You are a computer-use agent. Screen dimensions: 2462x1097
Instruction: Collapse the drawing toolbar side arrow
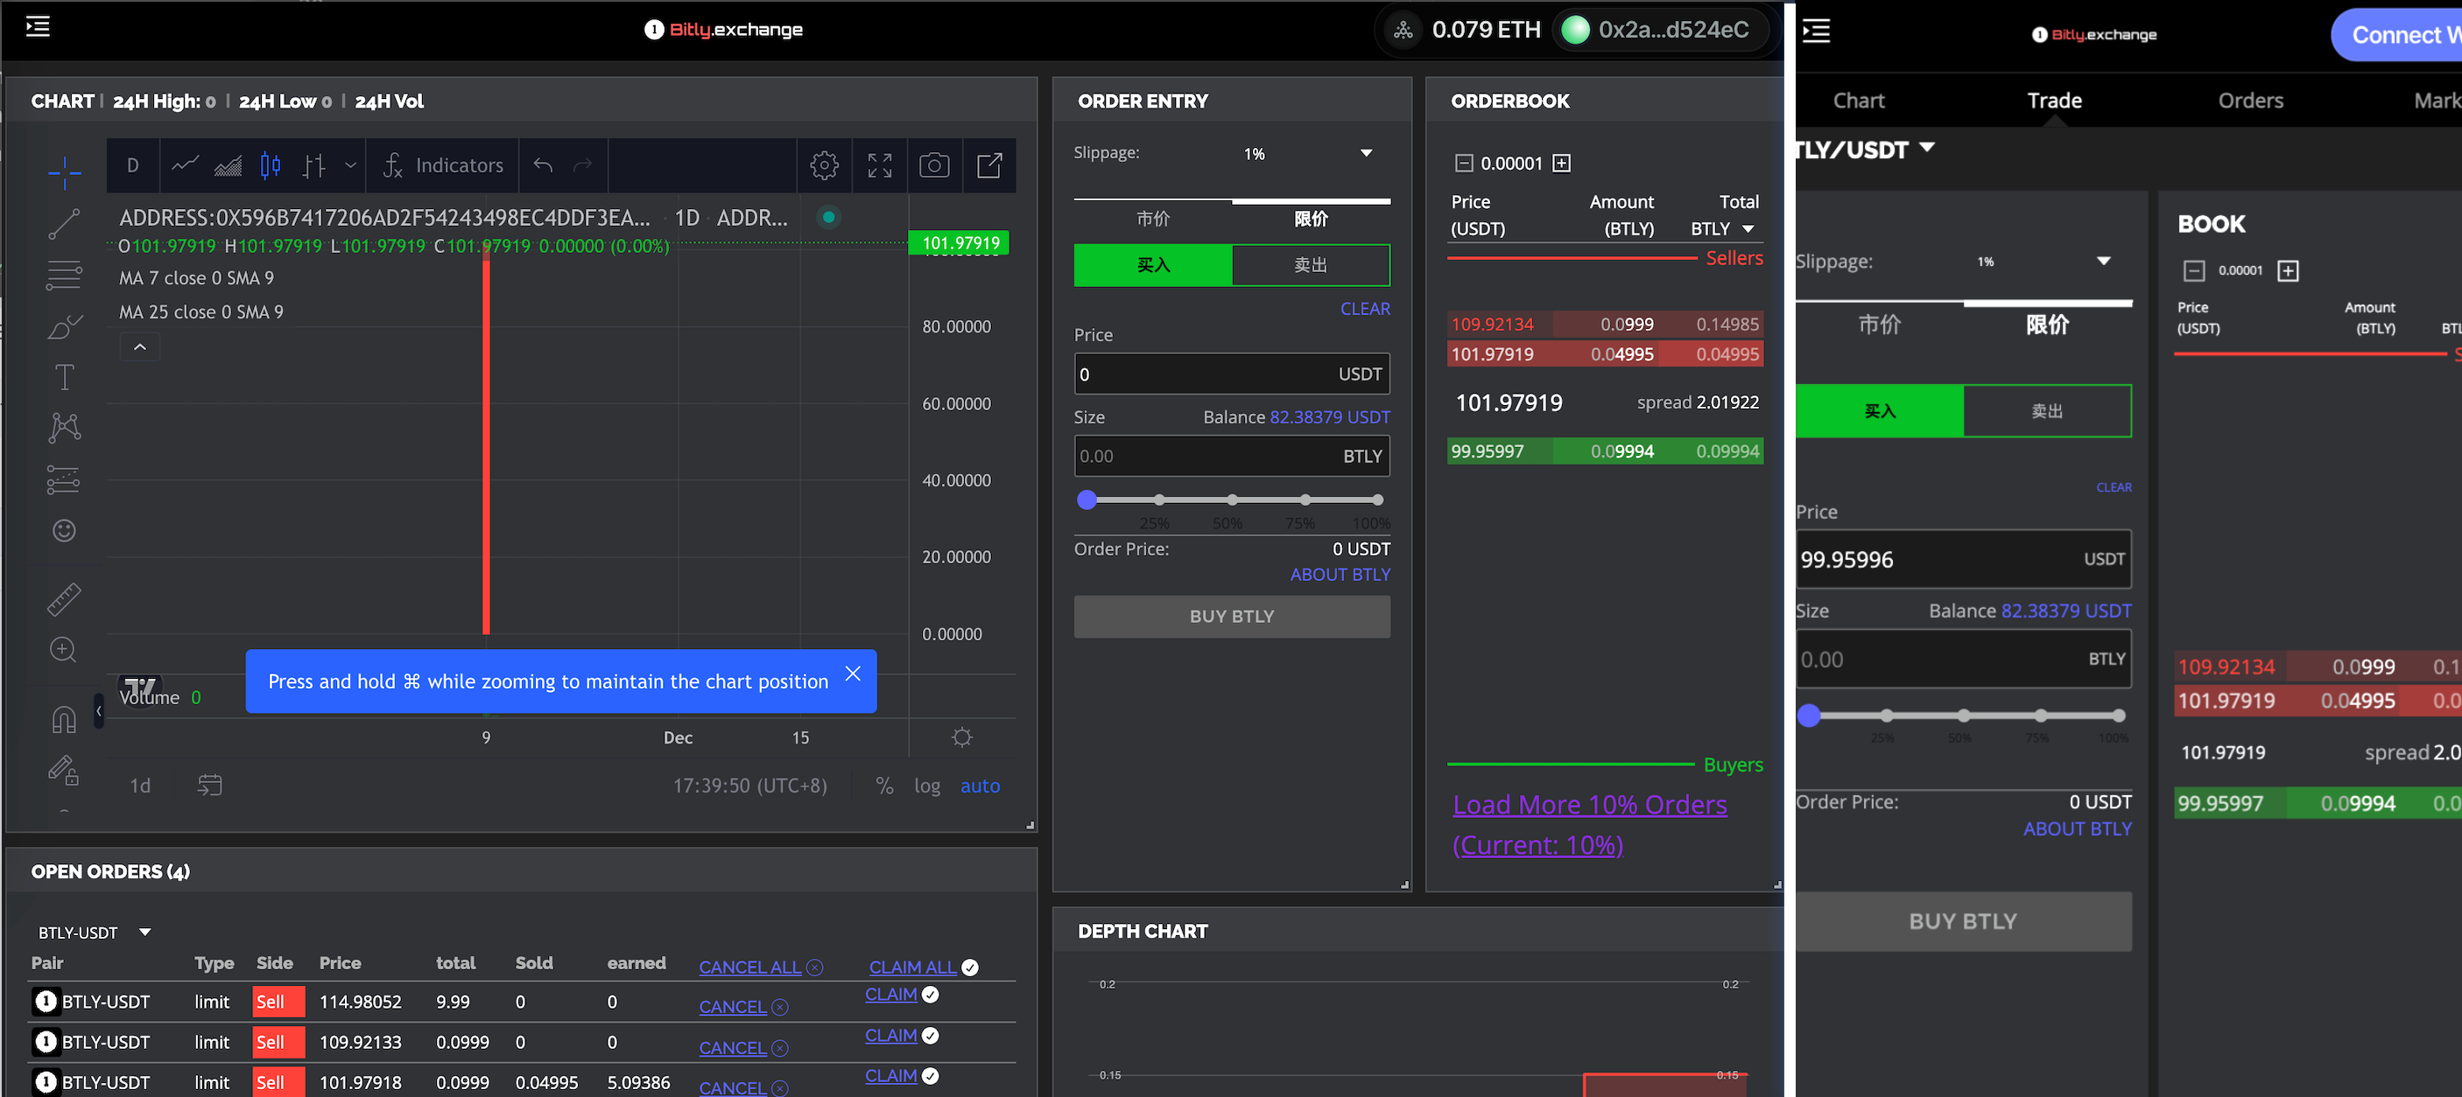pyautogui.click(x=98, y=710)
